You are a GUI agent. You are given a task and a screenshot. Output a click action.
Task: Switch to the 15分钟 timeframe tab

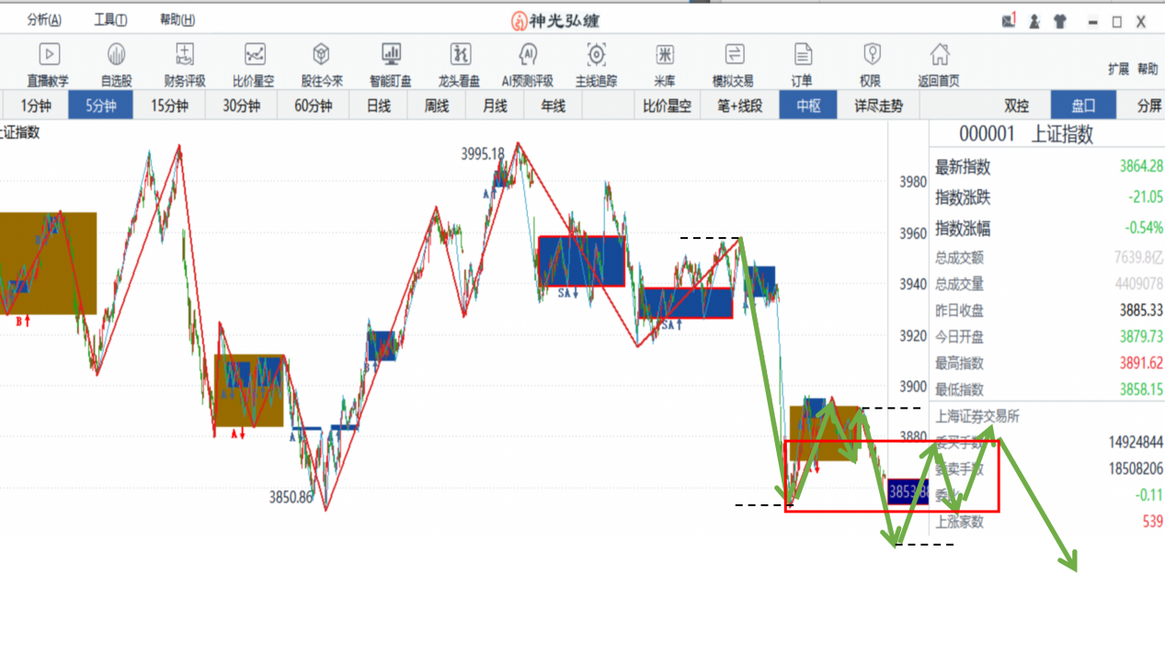click(x=169, y=106)
